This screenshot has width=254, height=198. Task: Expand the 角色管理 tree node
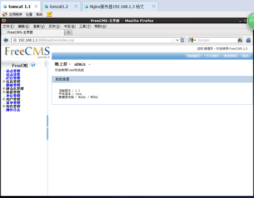coord(4,106)
